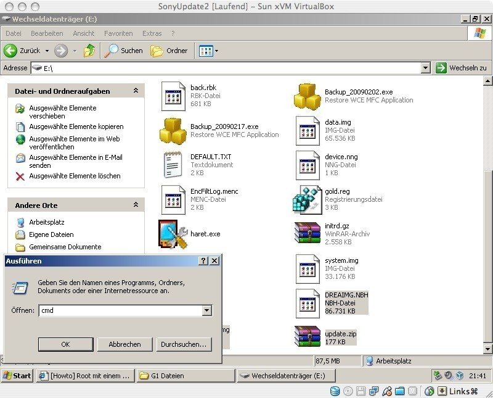Expand the Öffnen combo box dropdown
493x398 pixels.
[x=206, y=310]
